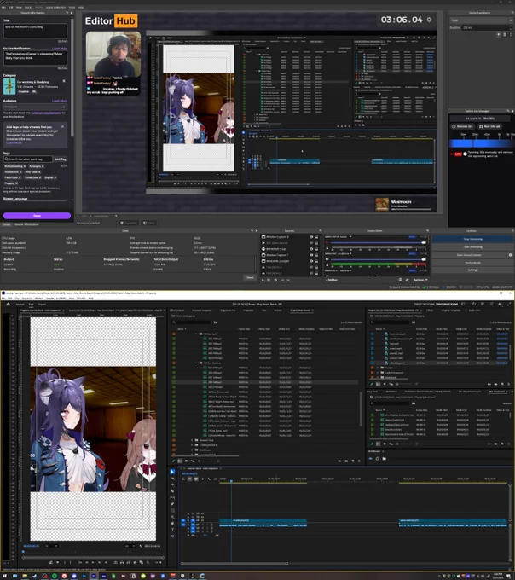The width and height of the screenshot is (515, 580).
Task: Lock the Window Capture 8 source
Action: pyautogui.click(x=316, y=237)
